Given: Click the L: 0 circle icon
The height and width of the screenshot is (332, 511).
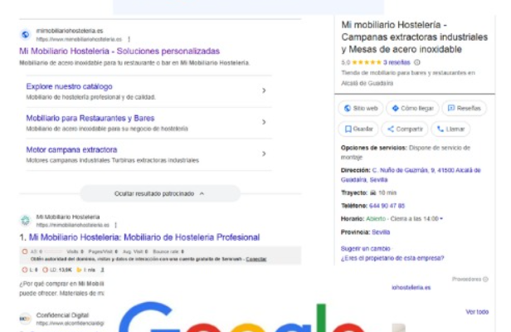Looking at the screenshot, I should [x=24, y=270].
